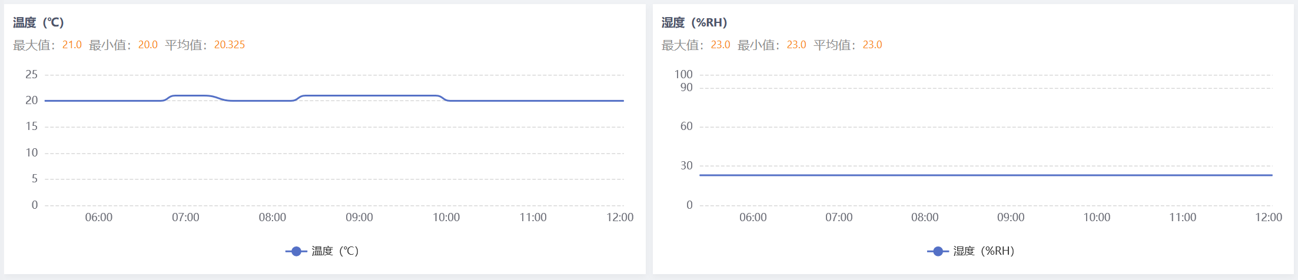Click the 06:00 label on temperature chart

click(x=98, y=217)
